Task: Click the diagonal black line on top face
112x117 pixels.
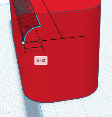Action: tap(52, 19)
